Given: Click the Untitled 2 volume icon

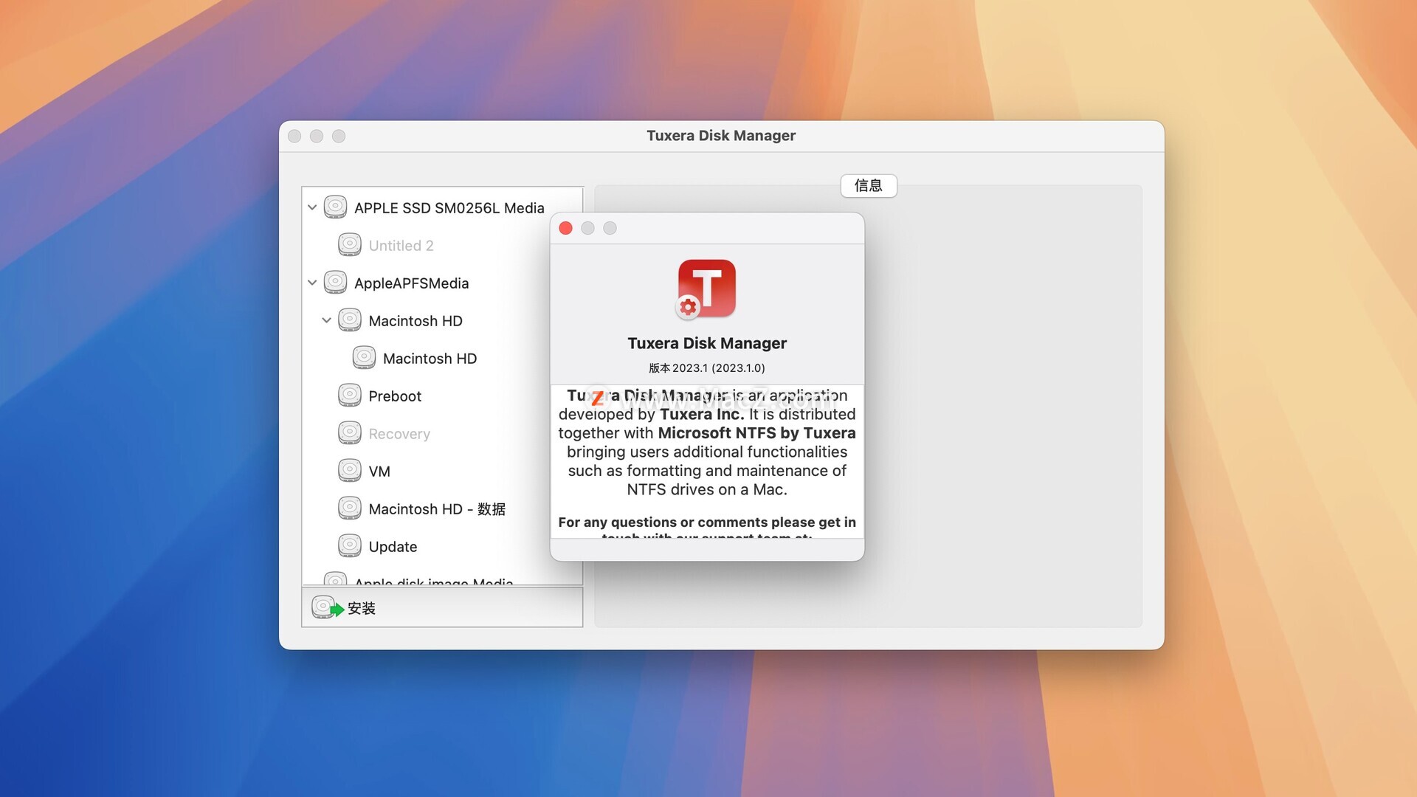Looking at the screenshot, I should click(350, 245).
